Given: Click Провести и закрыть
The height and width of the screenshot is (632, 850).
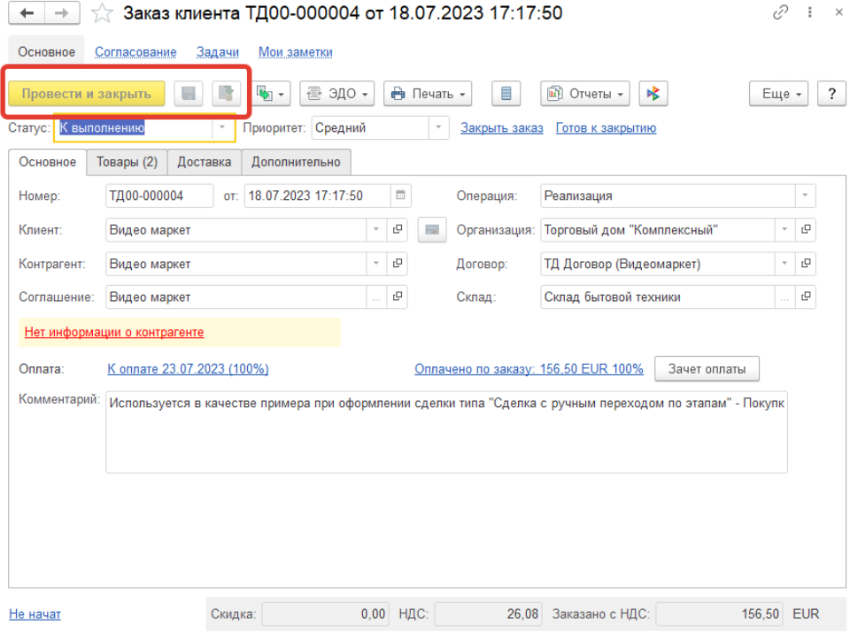Looking at the screenshot, I should [x=87, y=94].
